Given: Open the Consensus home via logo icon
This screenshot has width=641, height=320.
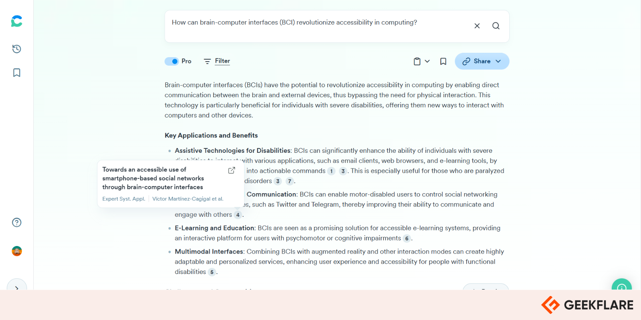Looking at the screenshot, I should click(16, 21).
